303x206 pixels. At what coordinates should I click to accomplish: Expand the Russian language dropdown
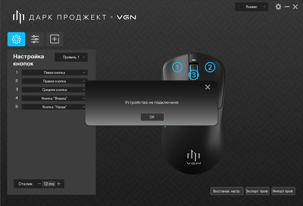[251, 7]
